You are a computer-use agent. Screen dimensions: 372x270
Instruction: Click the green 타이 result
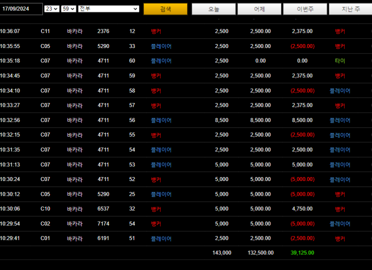click(x=340, y=61)
